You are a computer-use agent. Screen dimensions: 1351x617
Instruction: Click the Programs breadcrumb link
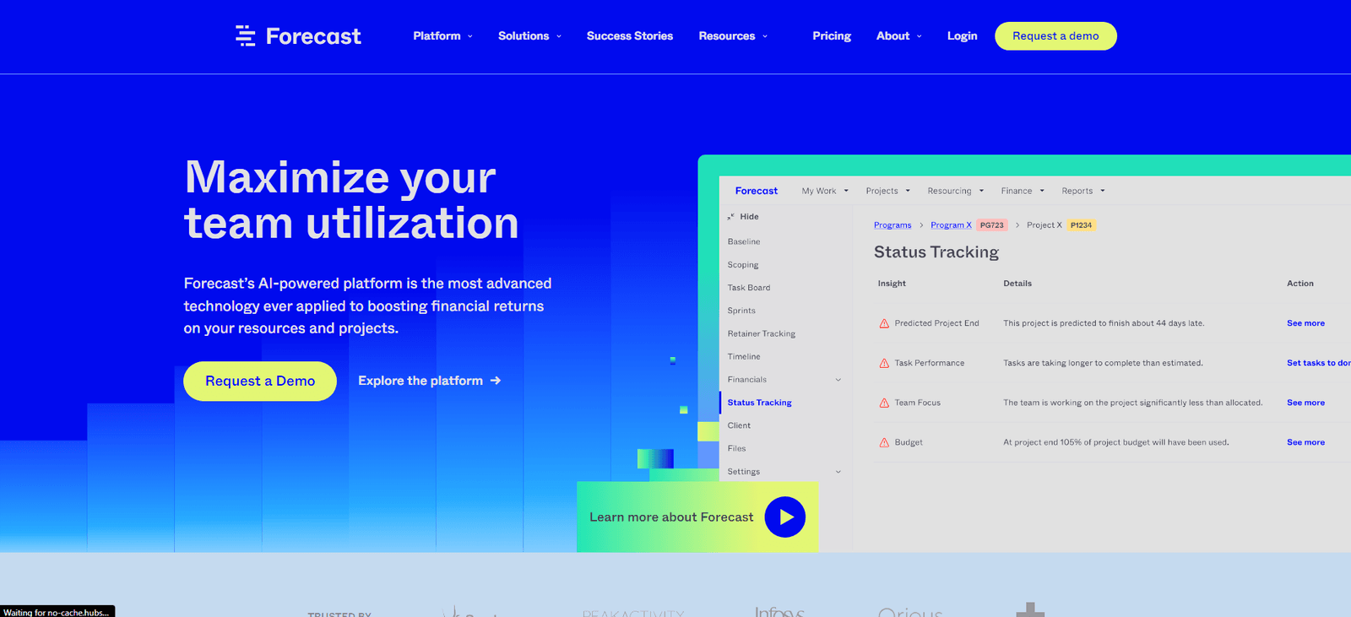point(893,225)
